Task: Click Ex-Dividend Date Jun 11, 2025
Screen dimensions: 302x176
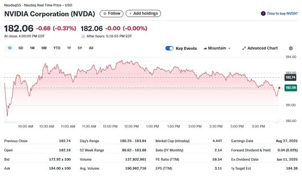Action: pos(287,159)
